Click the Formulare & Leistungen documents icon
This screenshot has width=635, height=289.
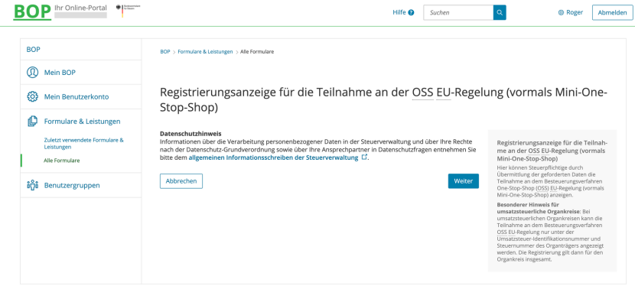coord(32,121)
